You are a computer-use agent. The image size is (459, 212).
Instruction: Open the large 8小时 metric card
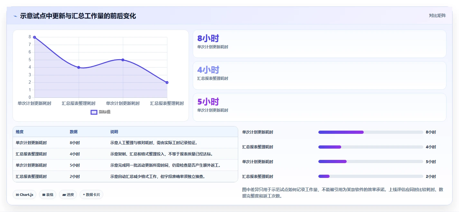(x=319, y=44)
